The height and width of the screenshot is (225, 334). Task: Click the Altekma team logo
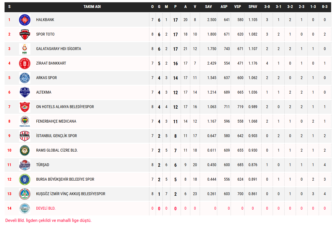click(x=24, y=92)
